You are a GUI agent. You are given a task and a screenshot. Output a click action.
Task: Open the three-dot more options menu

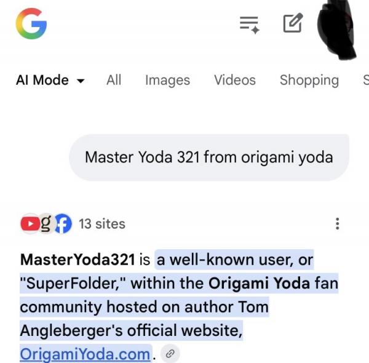pos(338,223)
